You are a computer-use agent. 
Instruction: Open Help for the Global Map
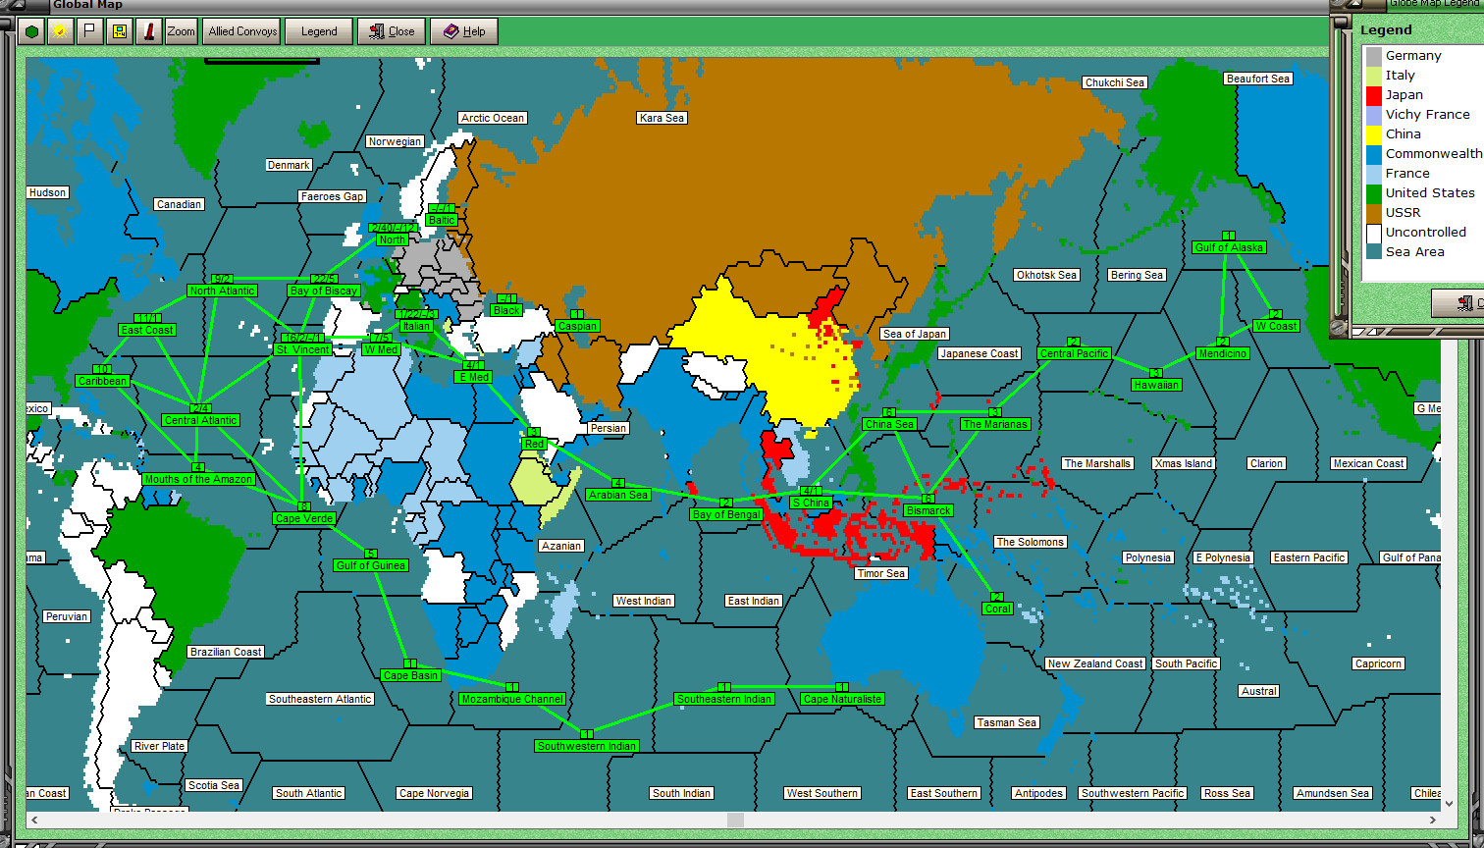(464, 31)
